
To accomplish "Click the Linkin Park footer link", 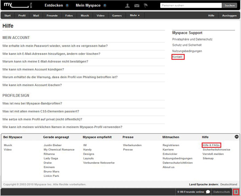I will (x=51, y=176).
